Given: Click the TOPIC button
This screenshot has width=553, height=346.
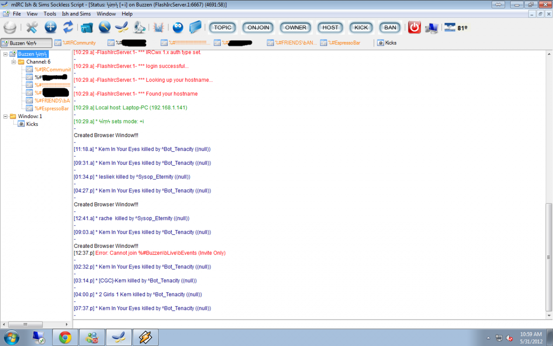Looking at the screenshot, I should (223, 27).
